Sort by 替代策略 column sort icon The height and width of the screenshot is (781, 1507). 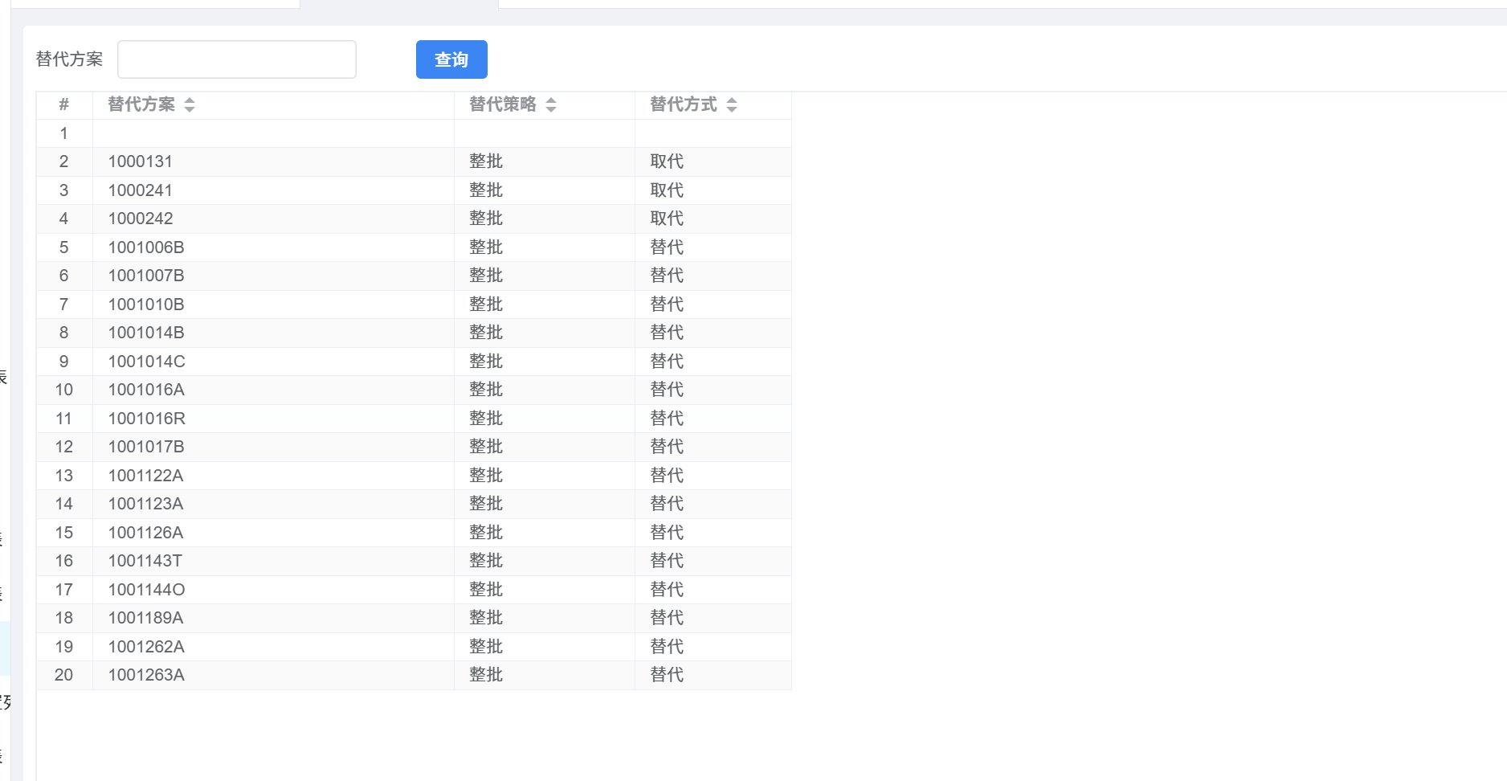click(551, 105)
